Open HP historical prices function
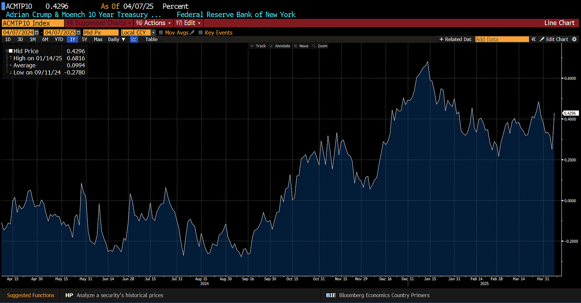 (x=114, y=295)
